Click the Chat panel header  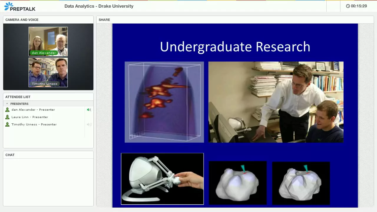pyautogui.click(x=48, y=155)
